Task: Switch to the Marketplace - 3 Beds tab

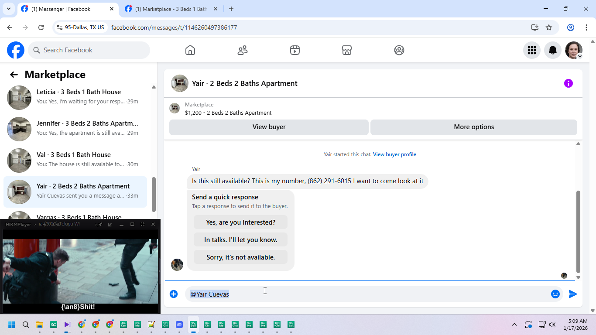Action: pos(171,9)
